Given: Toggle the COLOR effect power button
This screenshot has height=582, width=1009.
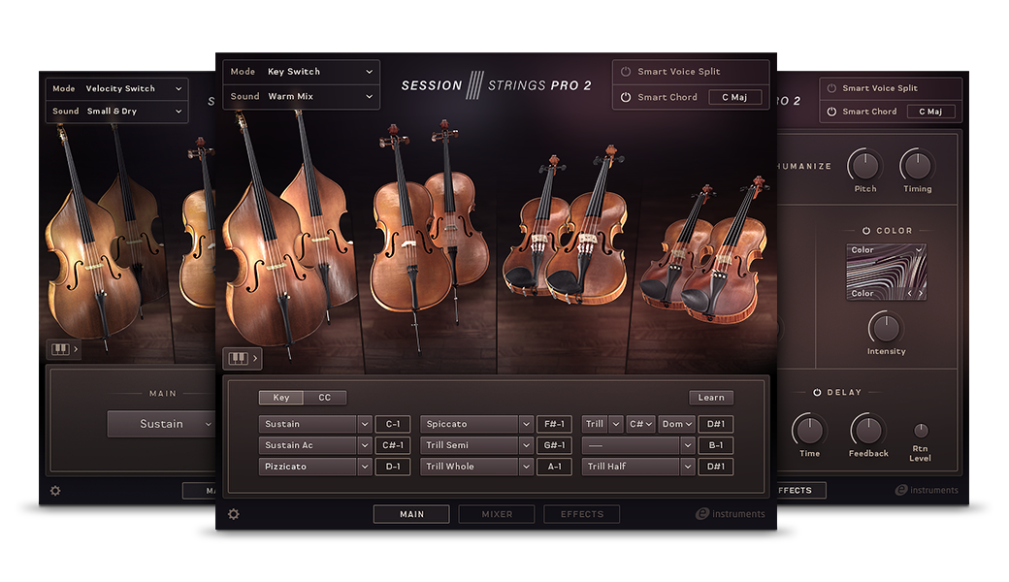Looking at the screenshot, I should click(x=866, y=230).
